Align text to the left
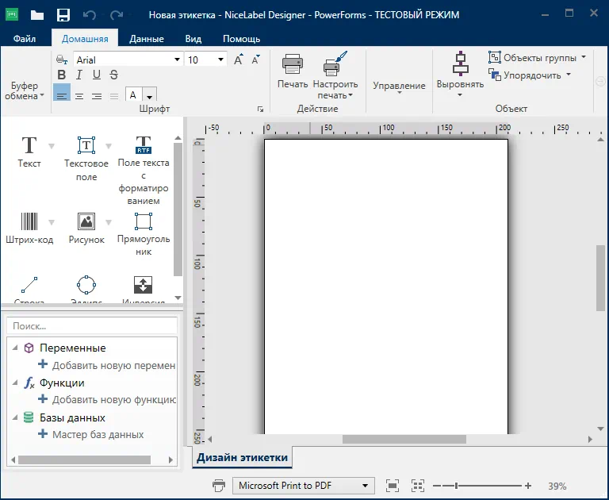 pos(62,94)
